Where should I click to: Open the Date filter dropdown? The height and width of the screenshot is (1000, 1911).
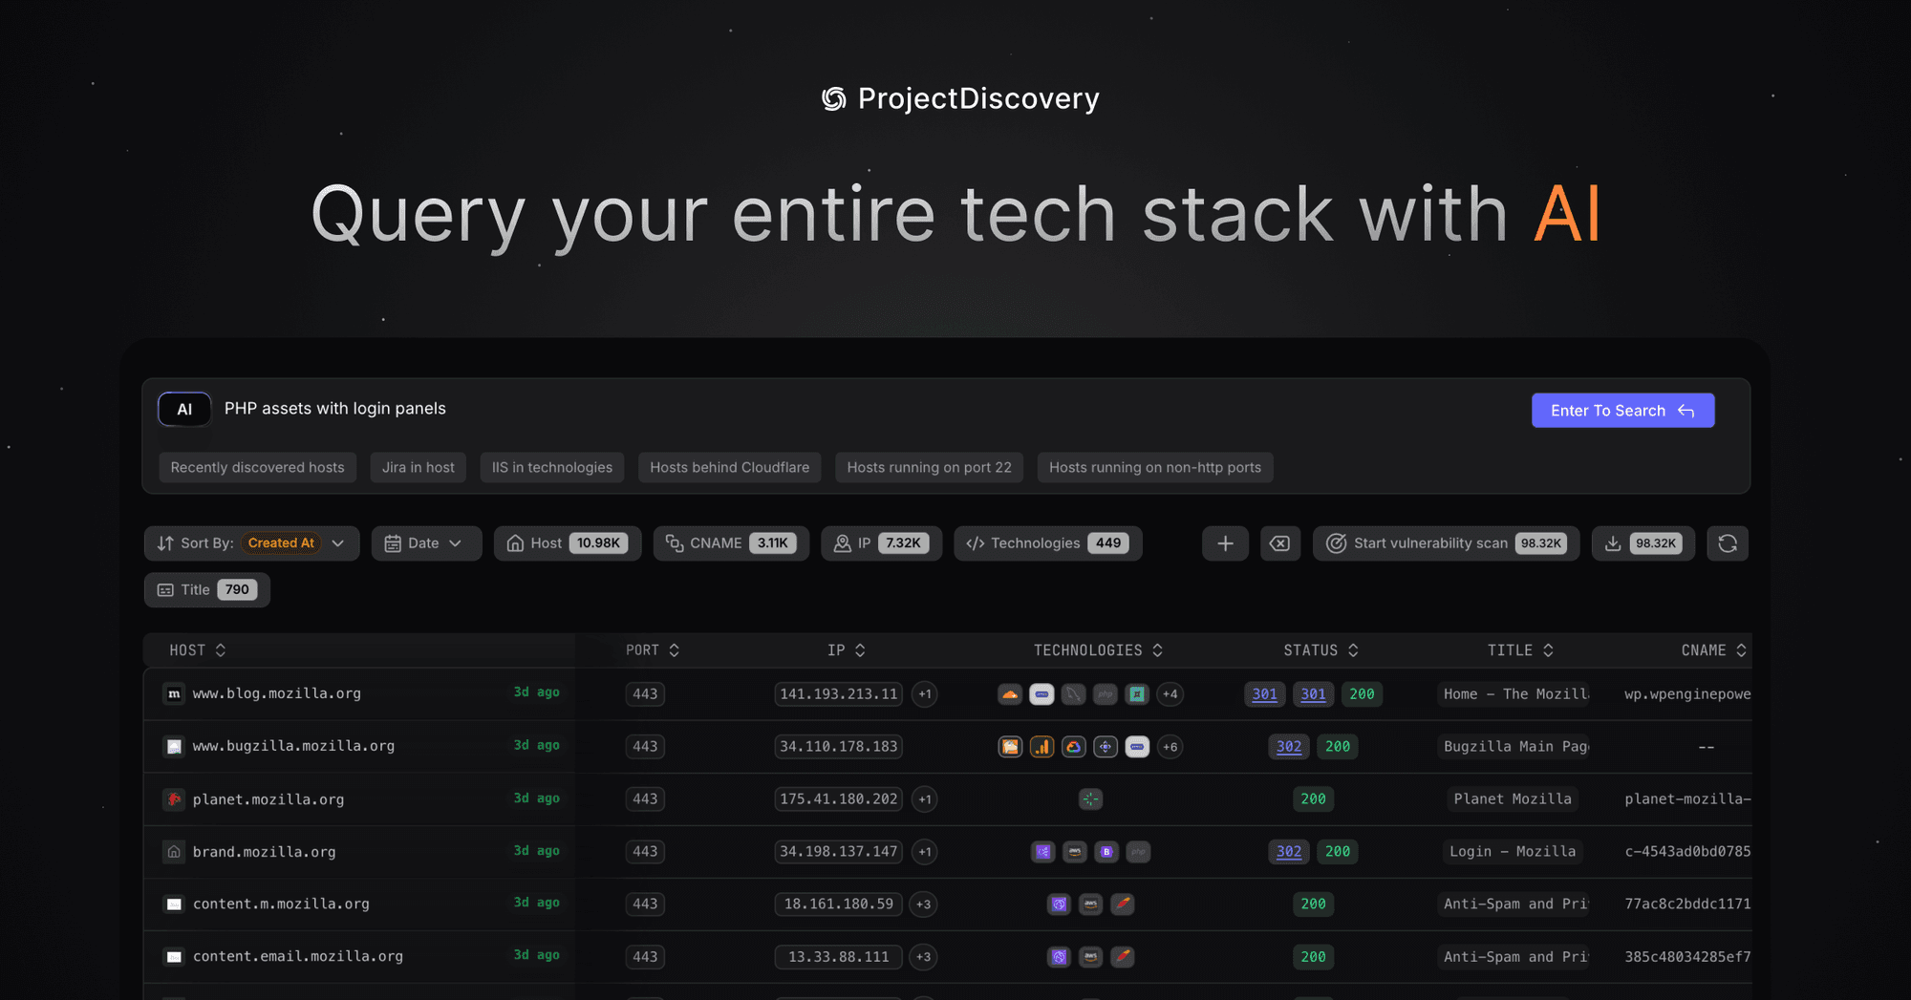[x=426, y=543]
